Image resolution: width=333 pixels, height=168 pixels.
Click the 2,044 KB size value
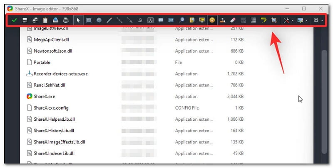[235, 97]
